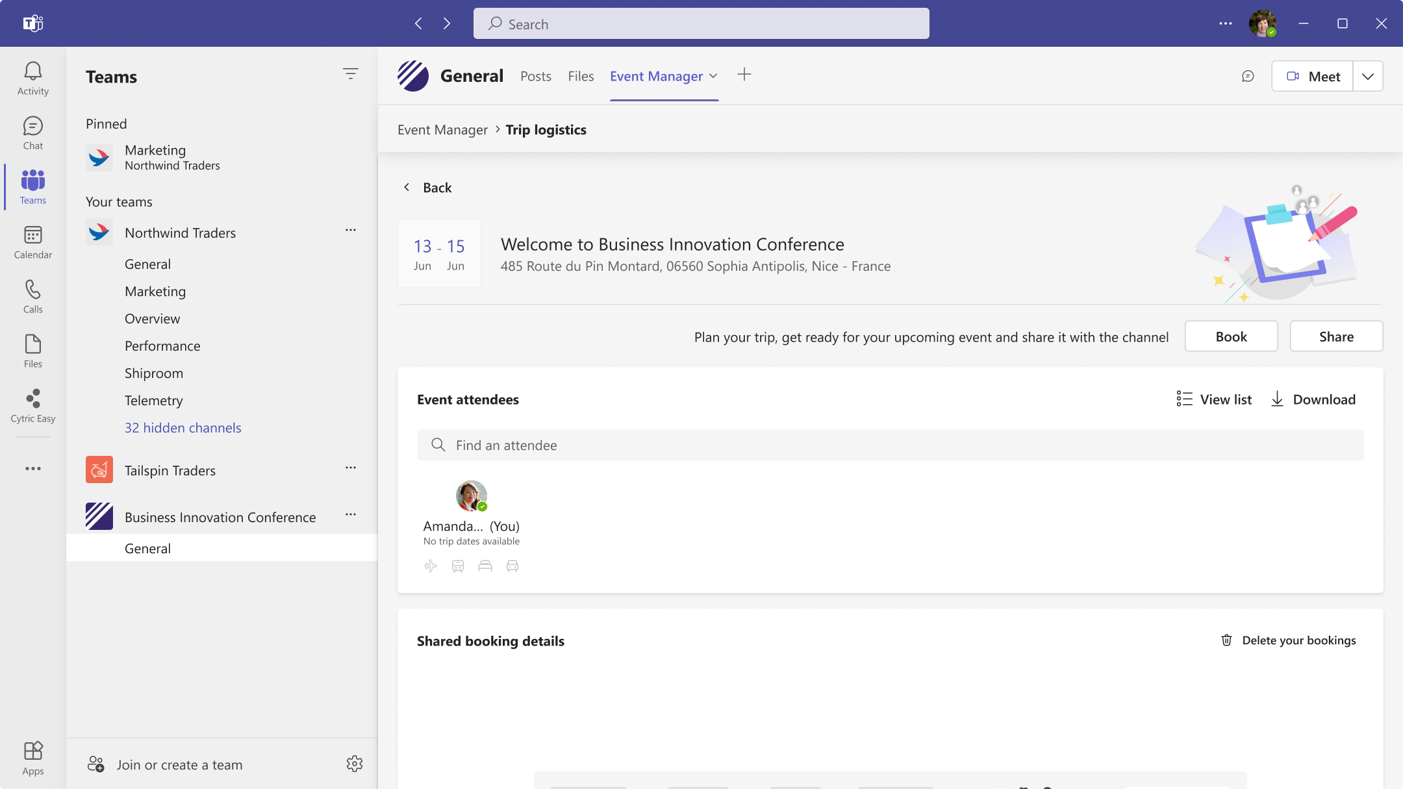Screen dimensions: 1403x789
Task: Open the Calendar app icon
Action: (33, 242)
